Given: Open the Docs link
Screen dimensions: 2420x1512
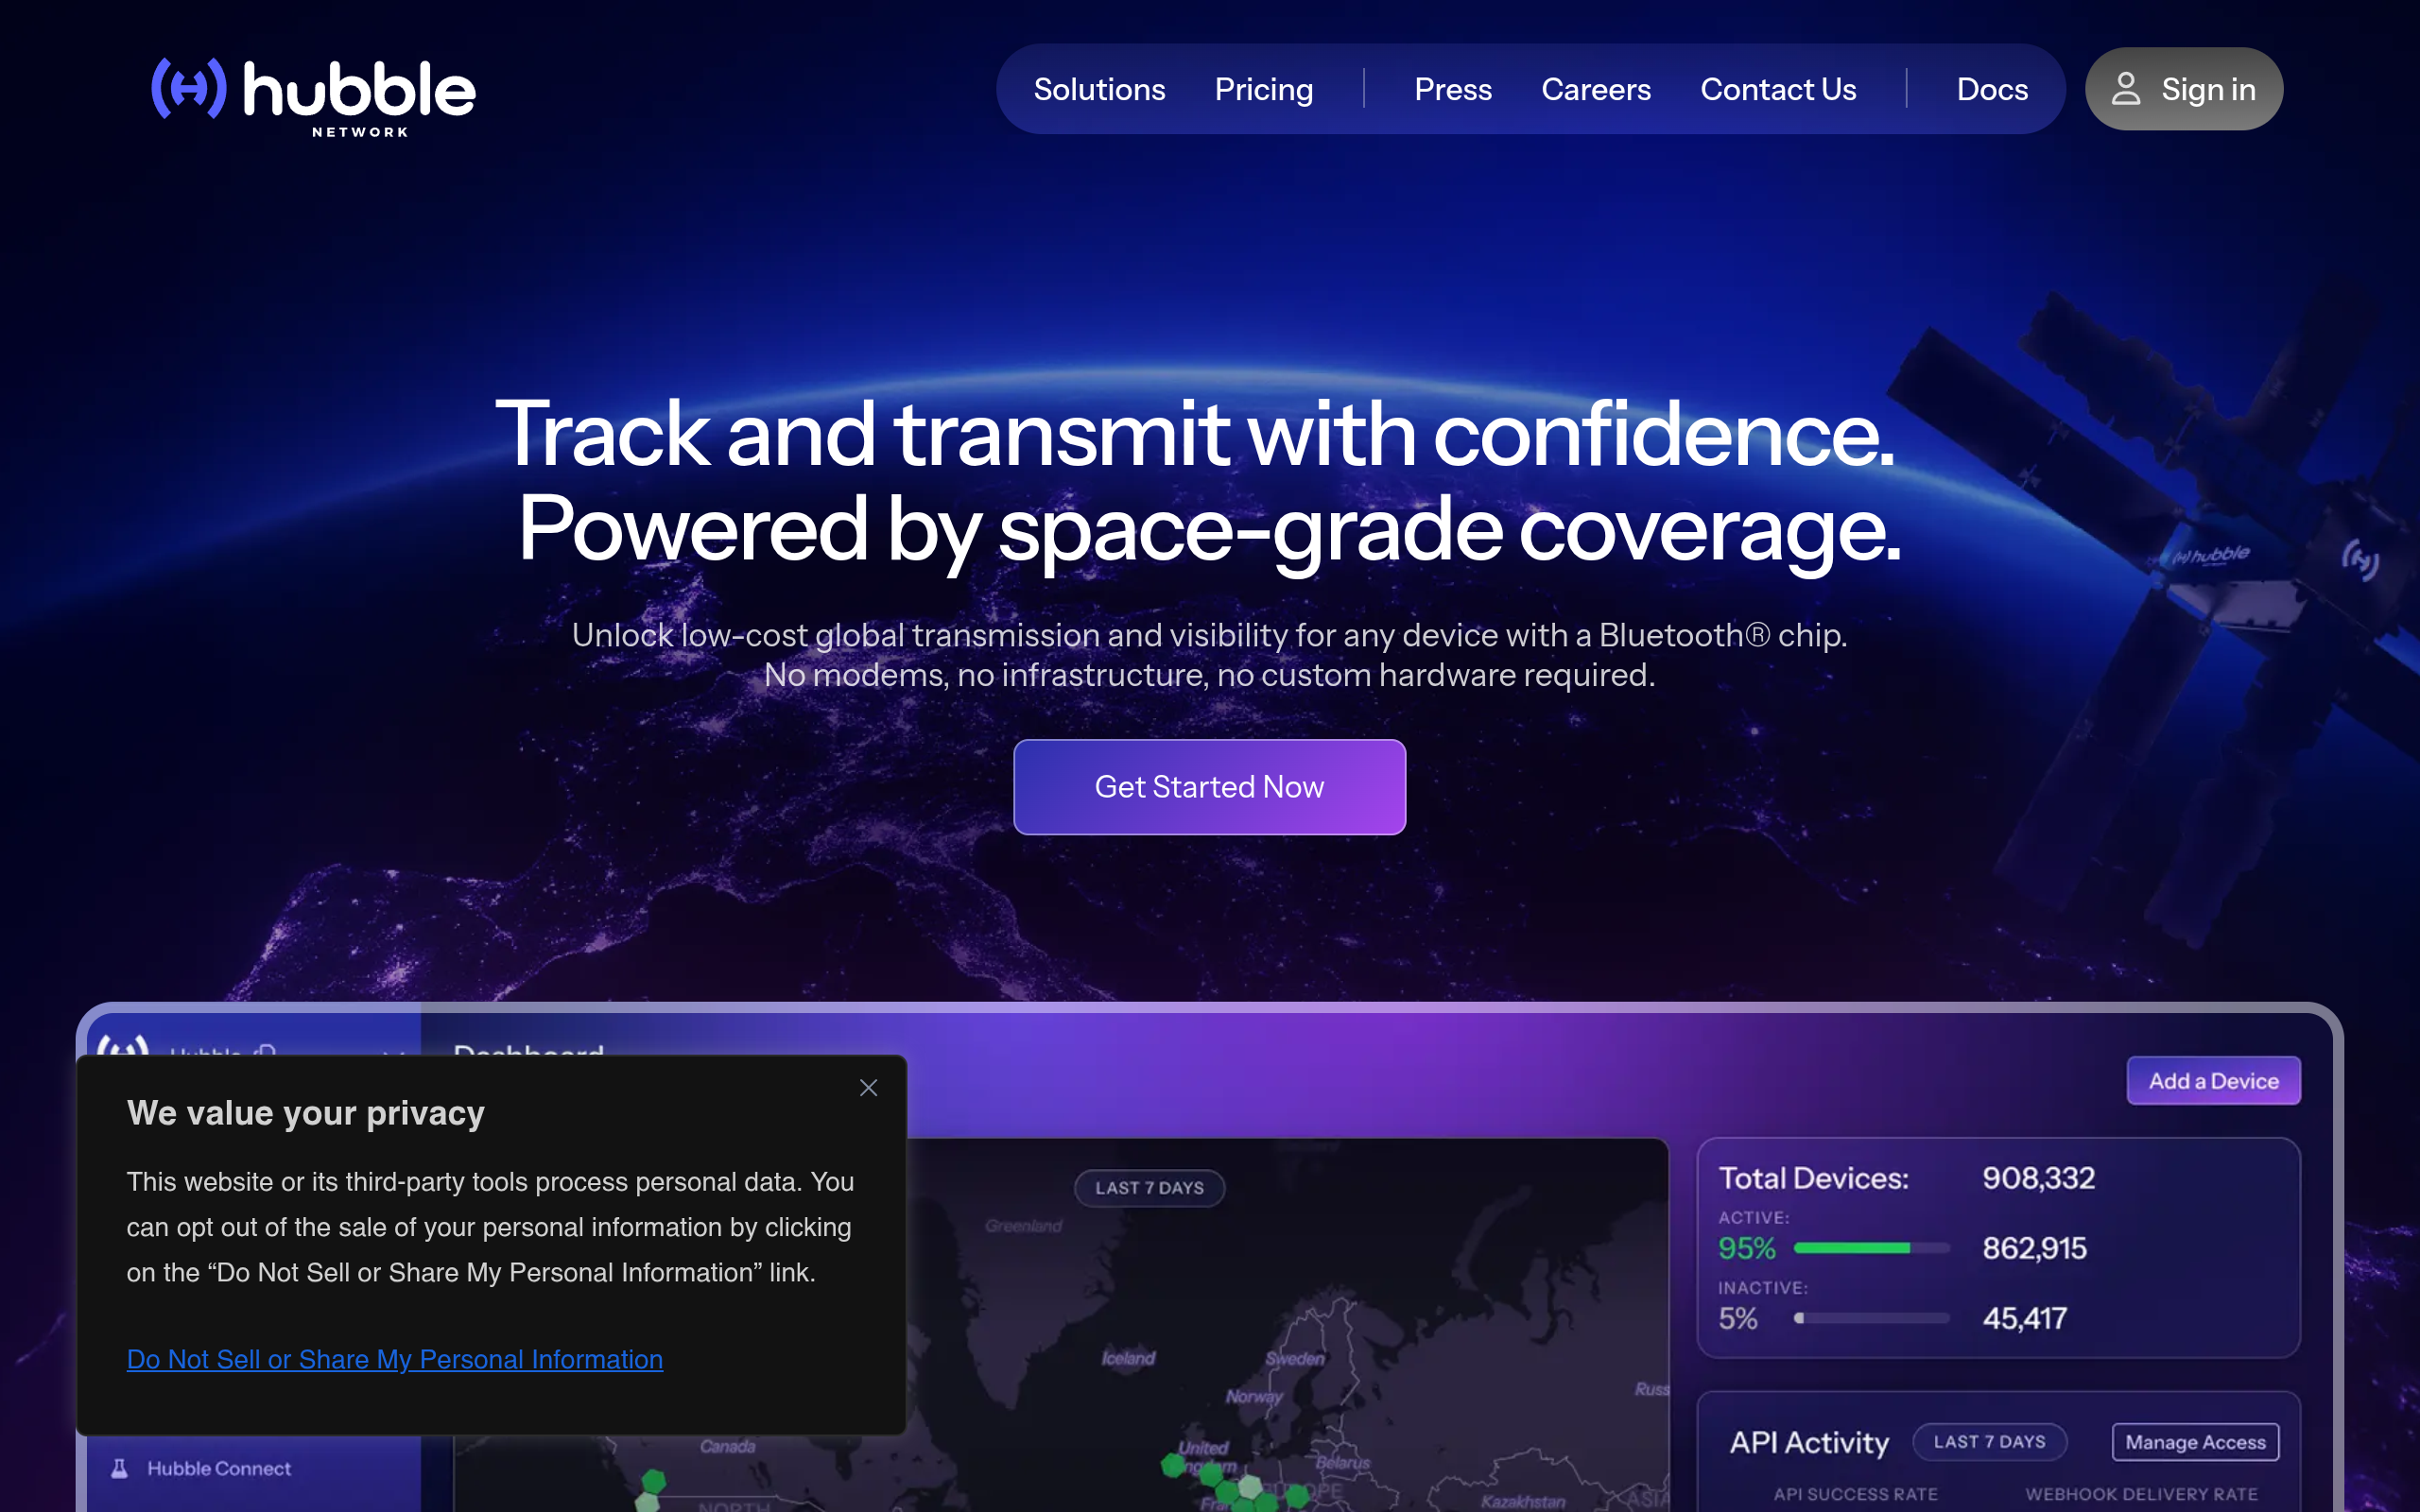Looking at the screenshot, I should click(1992, 89).
